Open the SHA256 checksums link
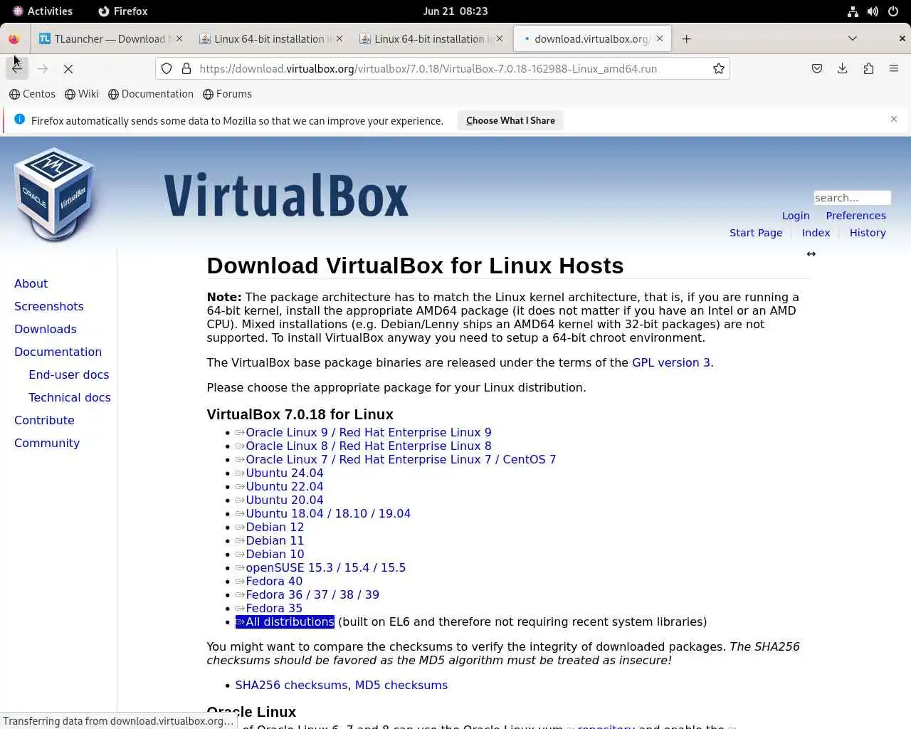The image size is (911, 729). 291,685
